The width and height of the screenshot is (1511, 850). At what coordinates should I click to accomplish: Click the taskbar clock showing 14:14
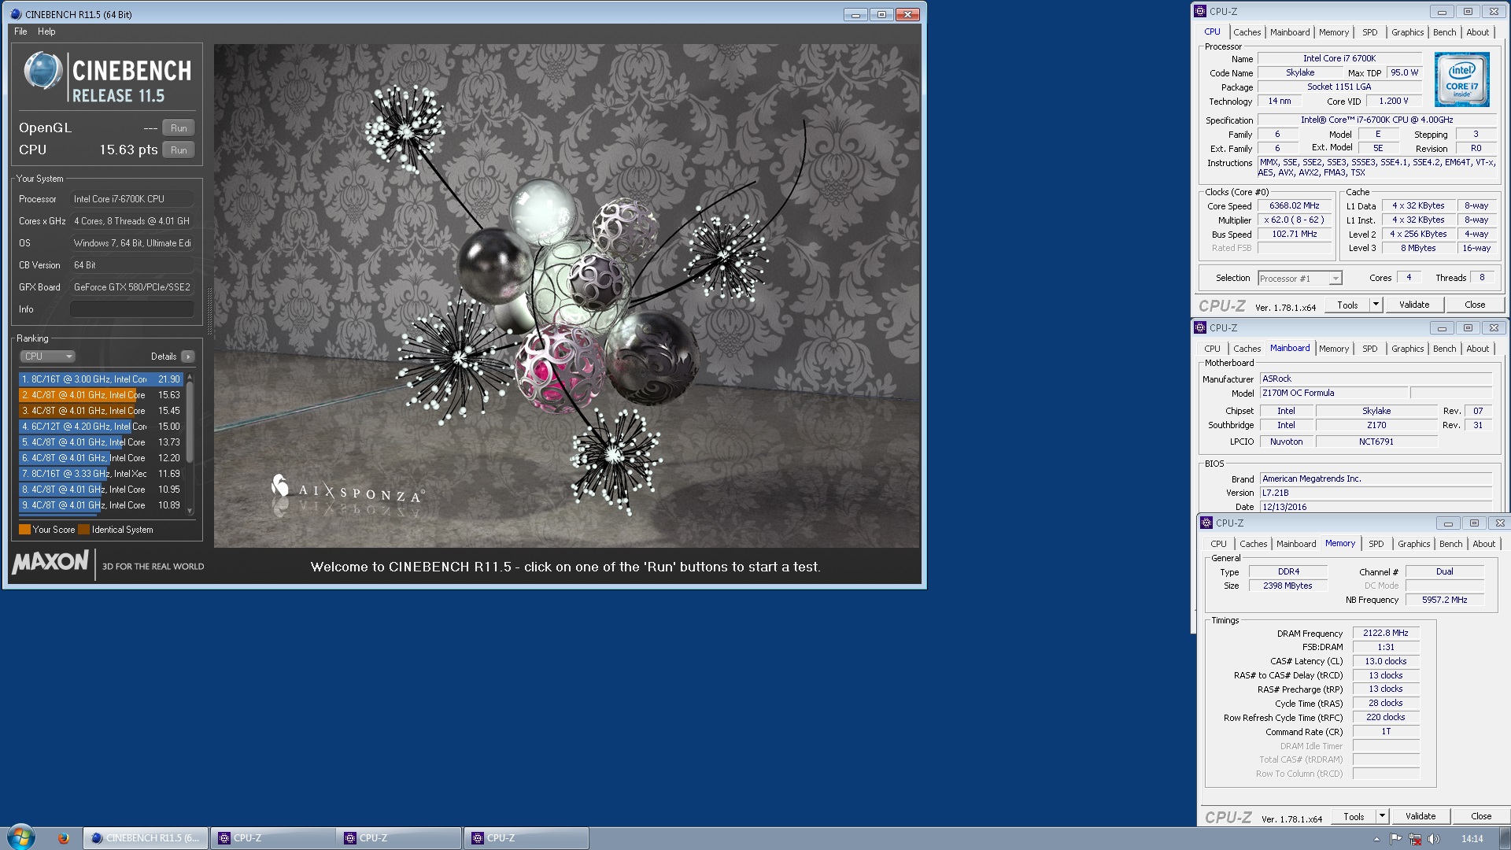click(1472, 839)
